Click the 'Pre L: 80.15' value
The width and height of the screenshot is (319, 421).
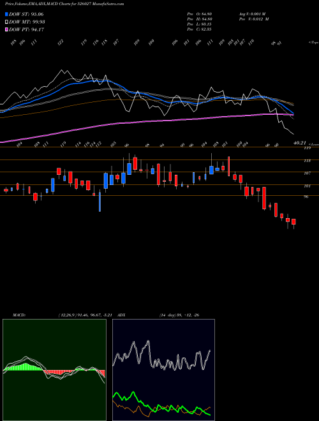click(x=200, y=24)
